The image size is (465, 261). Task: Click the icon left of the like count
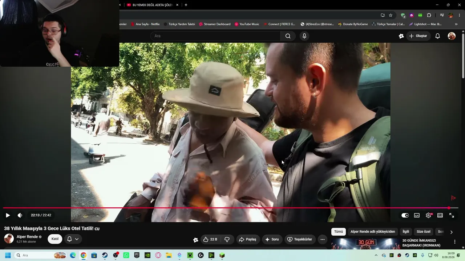click(x=196, y=240)
